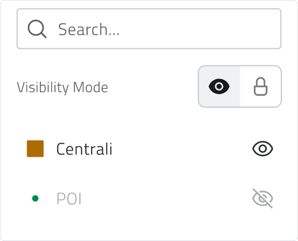Viewport: 298px width, 241px height.
Task: Focus the Search input field
Action: tap(167, 29)
